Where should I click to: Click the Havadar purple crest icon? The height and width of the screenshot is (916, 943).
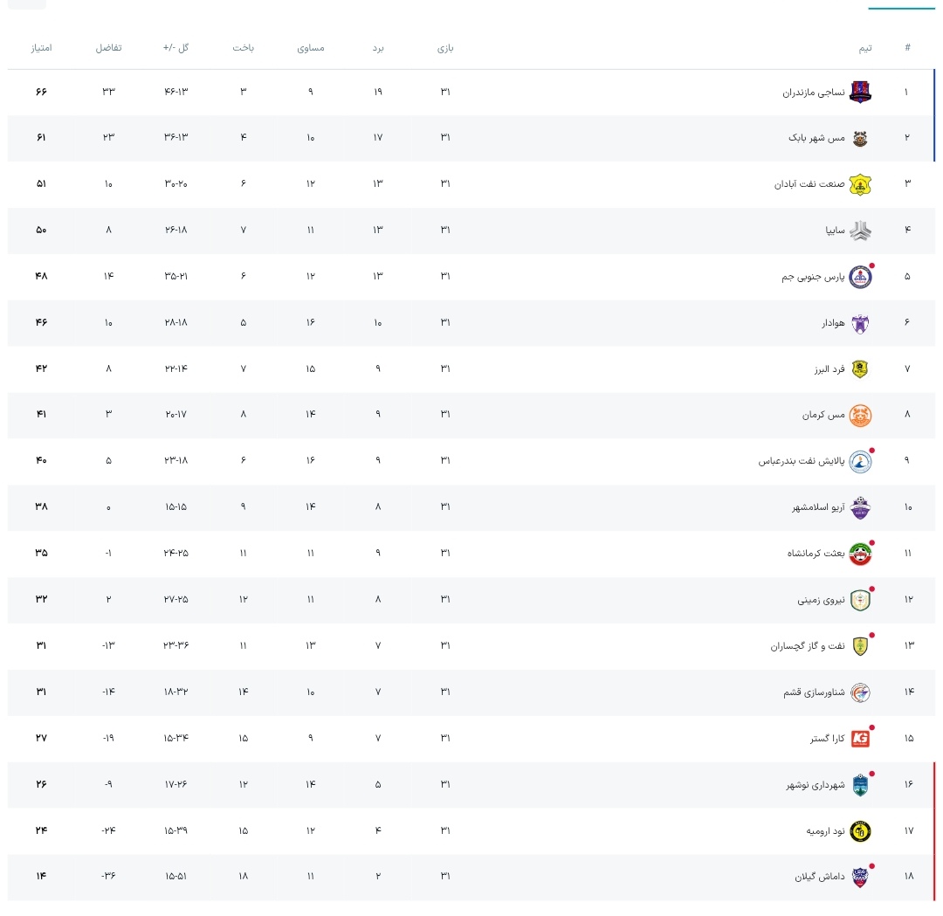coord(860,323)
